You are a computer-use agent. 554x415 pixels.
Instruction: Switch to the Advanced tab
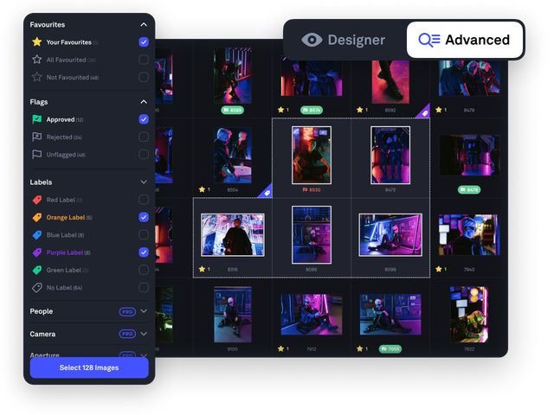(465, 40)
